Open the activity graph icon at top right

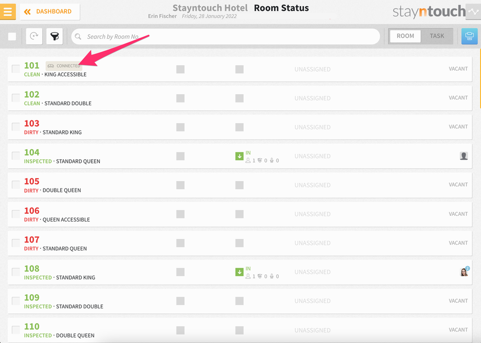(x=474, y=12)
